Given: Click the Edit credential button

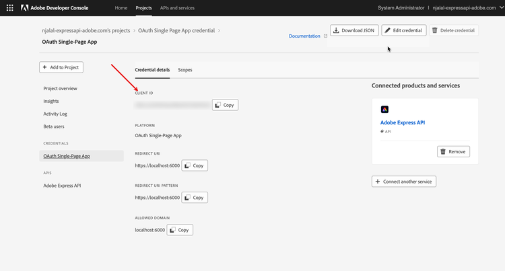Looking at the screenshot, I should point(404,30).
